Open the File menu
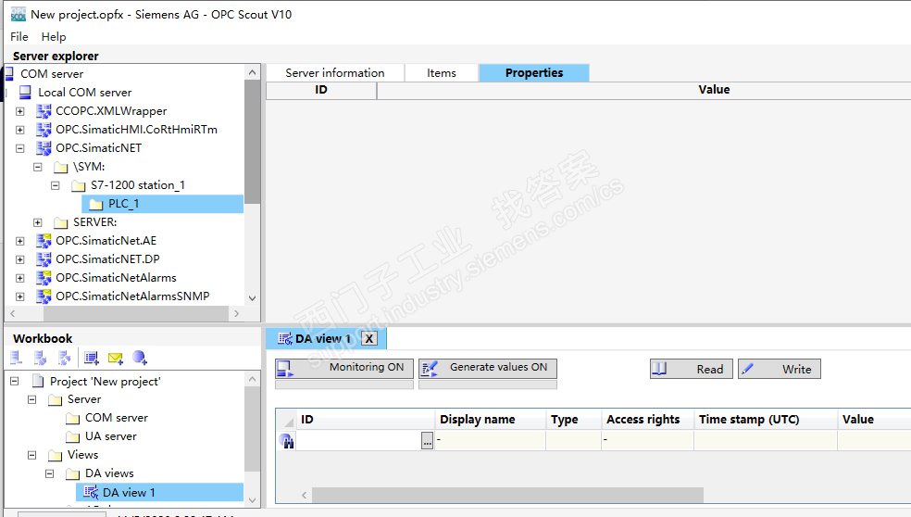This screenshot has height=517, width=911. coord(19,37)
